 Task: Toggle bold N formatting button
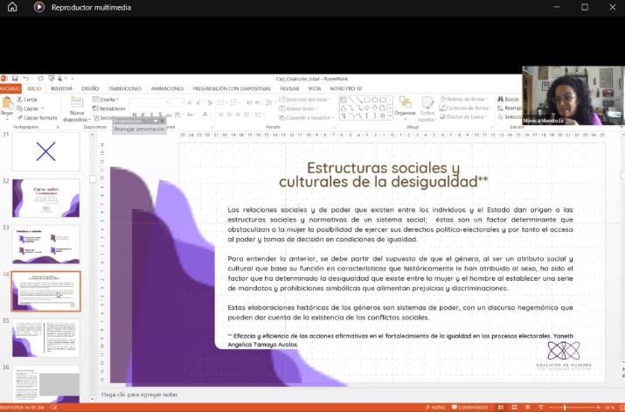click(x=135, y=115)
